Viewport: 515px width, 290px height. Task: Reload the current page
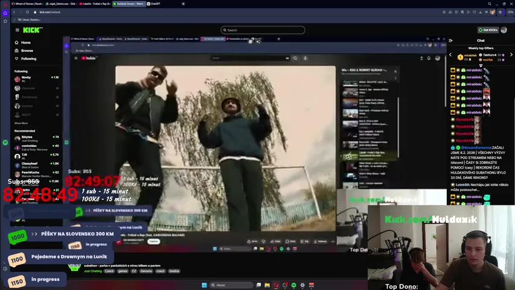[27, 12]
